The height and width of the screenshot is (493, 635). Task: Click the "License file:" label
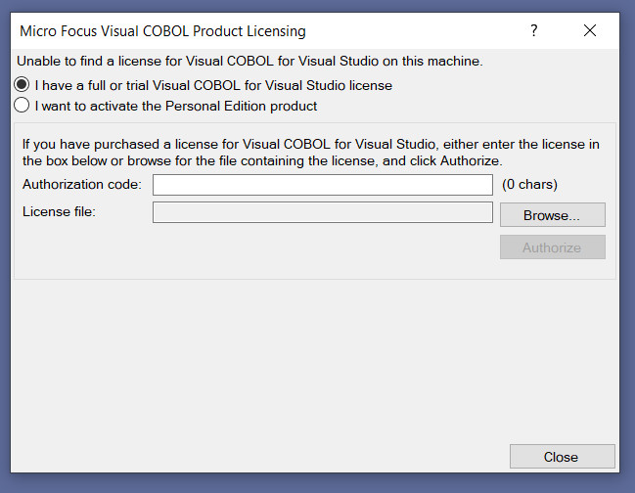coord(59,211)
